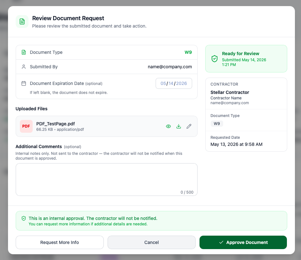Select the day 14 in expiration date
Screen dimensions: 301x260
click(x=171, y=83)
